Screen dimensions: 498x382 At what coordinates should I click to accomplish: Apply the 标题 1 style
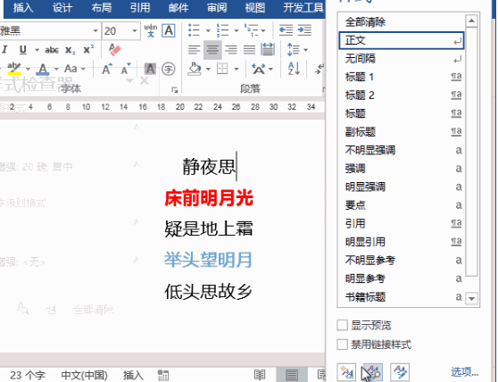402,77
